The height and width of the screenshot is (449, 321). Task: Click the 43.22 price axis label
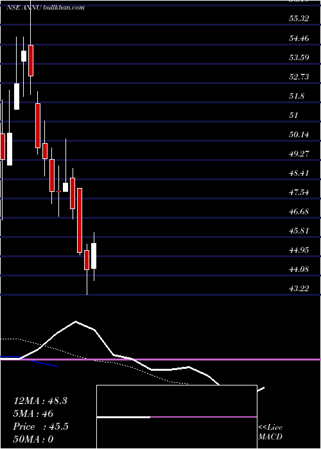(299, 288)
